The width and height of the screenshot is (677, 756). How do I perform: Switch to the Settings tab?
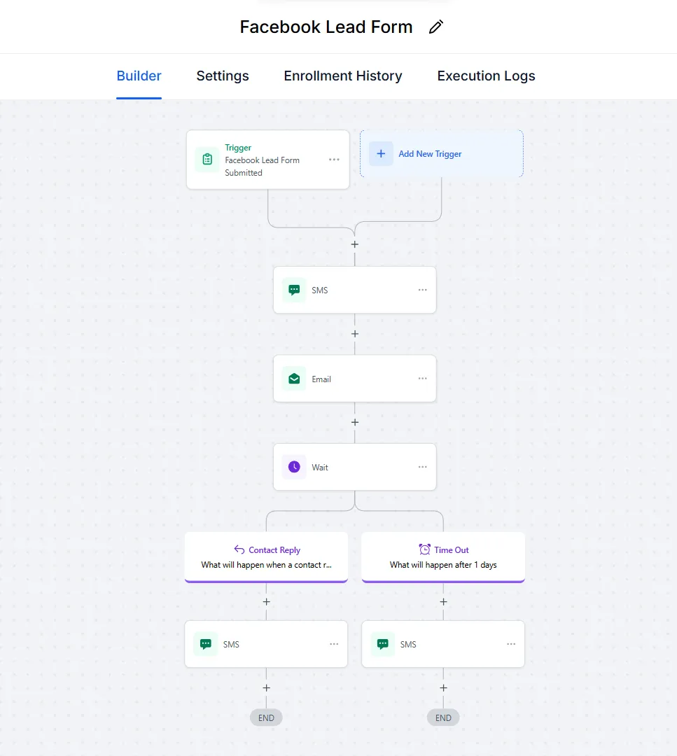[223, 76]
